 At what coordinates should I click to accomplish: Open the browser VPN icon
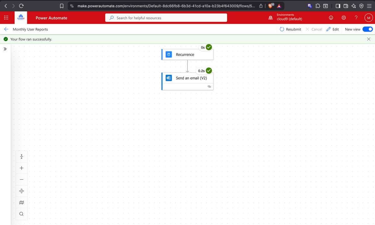[361, 6]
